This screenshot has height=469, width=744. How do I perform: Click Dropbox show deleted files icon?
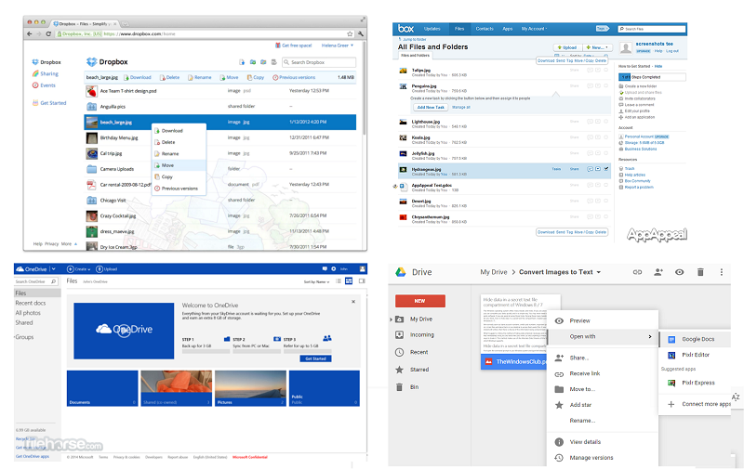273,62
